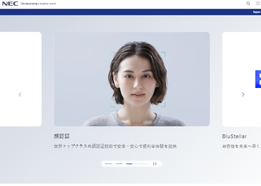Screen dimensions: 261x186
Task: Click the blank previous slide card
Action: pos(21,79)
